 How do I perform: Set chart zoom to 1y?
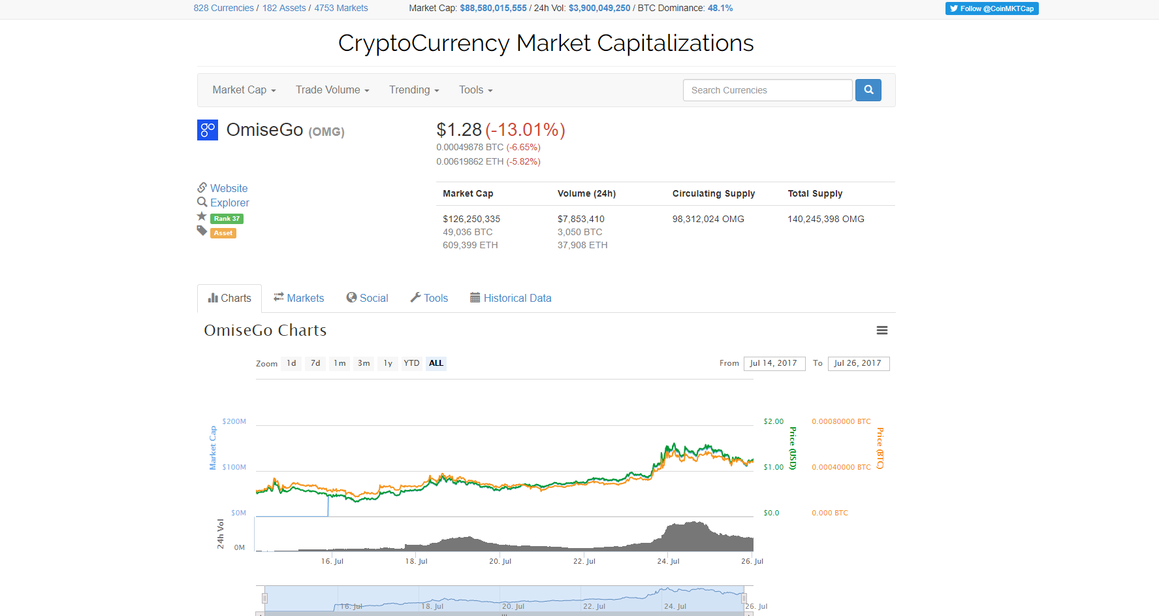[388, 363]
